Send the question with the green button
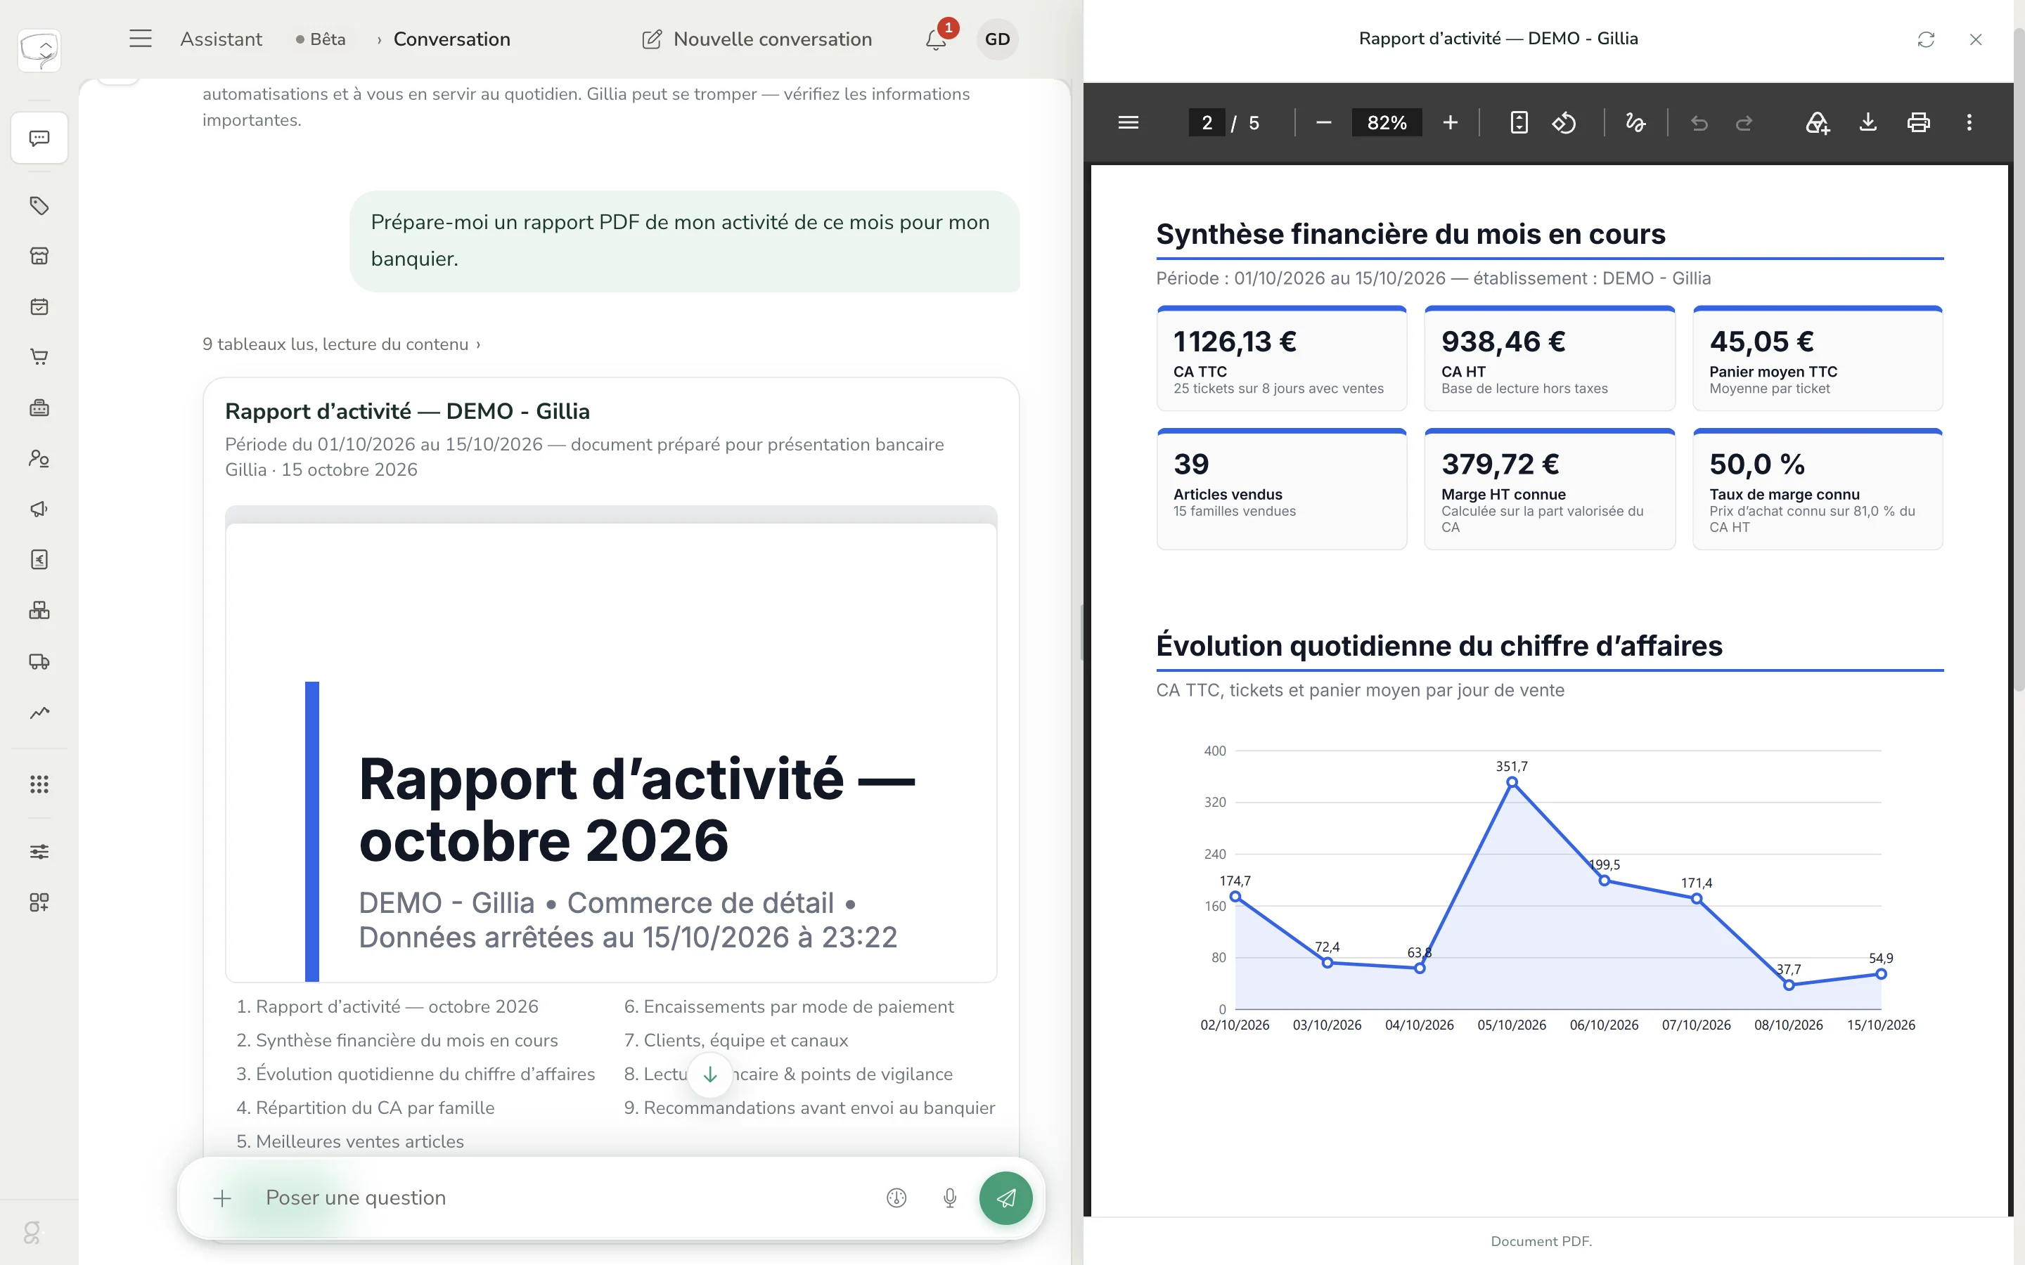This screenshot has height=1265, width=2025. (x=1005, y=1198)
